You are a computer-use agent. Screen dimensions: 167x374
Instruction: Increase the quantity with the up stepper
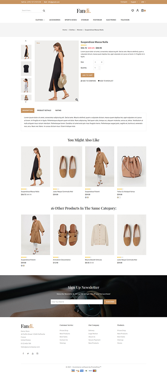99,67
